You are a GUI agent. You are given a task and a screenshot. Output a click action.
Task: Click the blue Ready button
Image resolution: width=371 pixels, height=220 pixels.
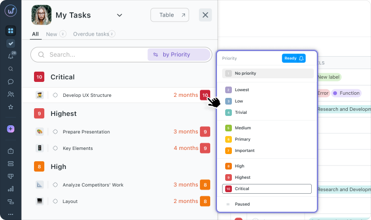pyautogui.click(x=294, y=58)
